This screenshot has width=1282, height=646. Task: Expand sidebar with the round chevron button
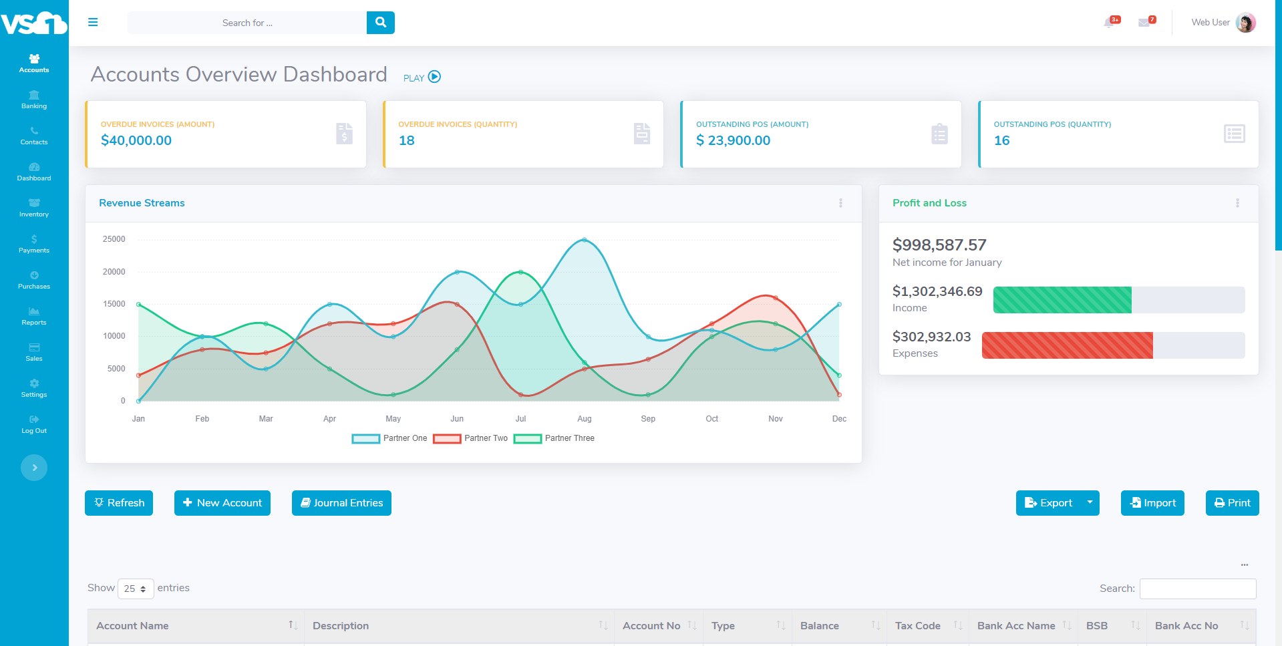click(x=34, y=468)
